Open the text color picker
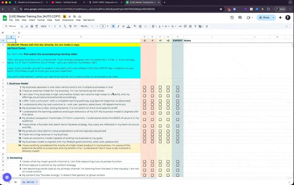 click(128, 26)
